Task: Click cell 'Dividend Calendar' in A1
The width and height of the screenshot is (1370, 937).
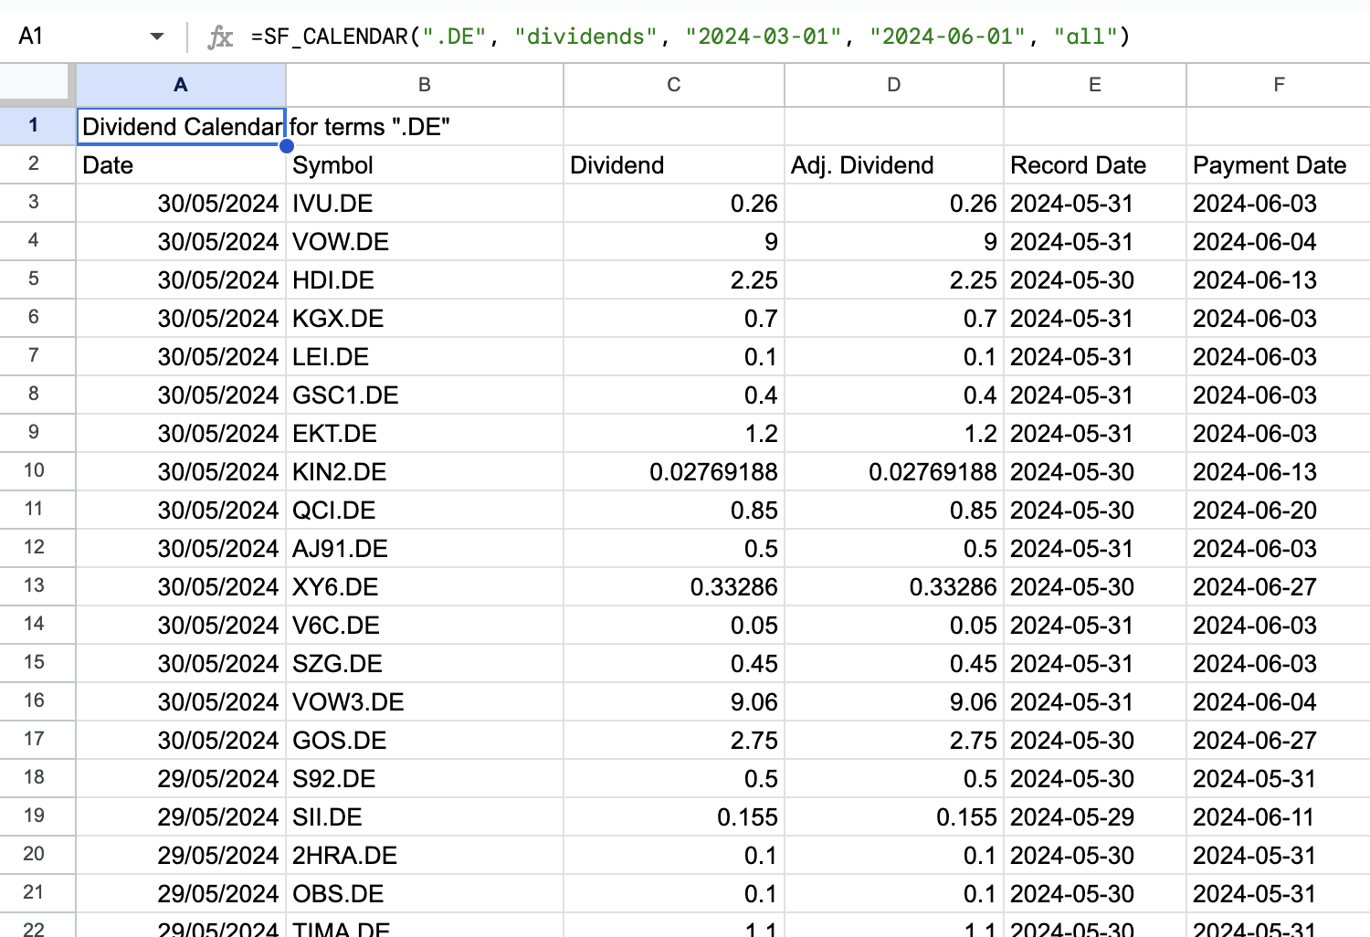Action: click(181, 126)
